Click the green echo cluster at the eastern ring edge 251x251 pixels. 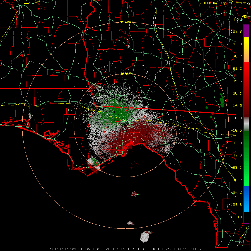tap(222, 100)
